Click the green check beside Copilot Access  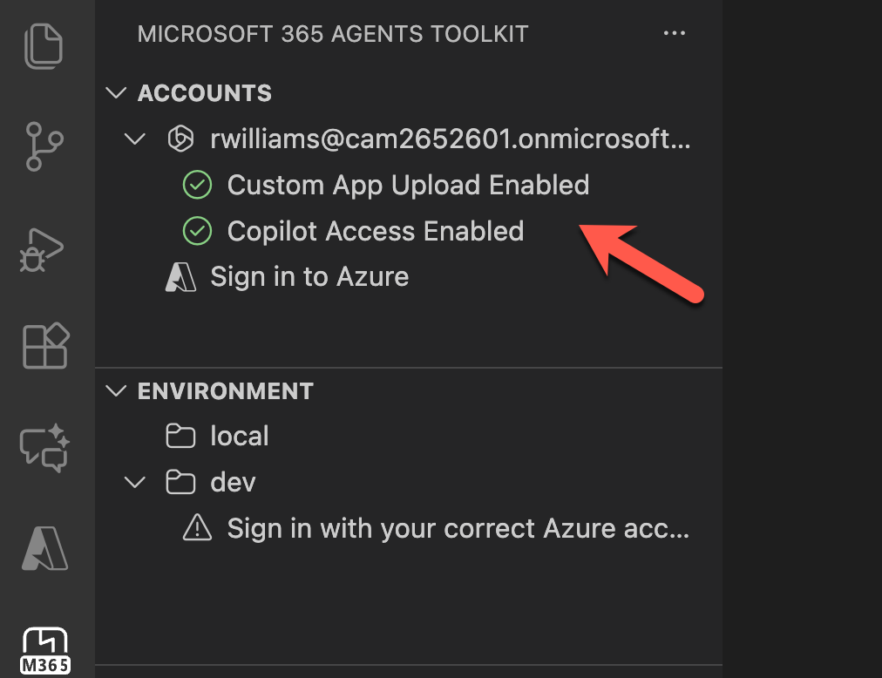point(197,231)
